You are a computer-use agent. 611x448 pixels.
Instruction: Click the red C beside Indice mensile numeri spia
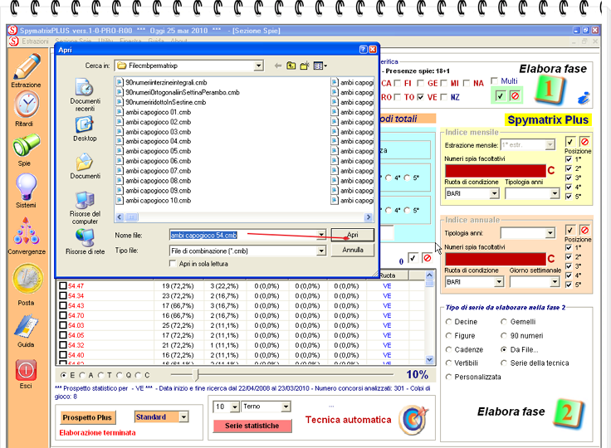(x=550, y=171)
